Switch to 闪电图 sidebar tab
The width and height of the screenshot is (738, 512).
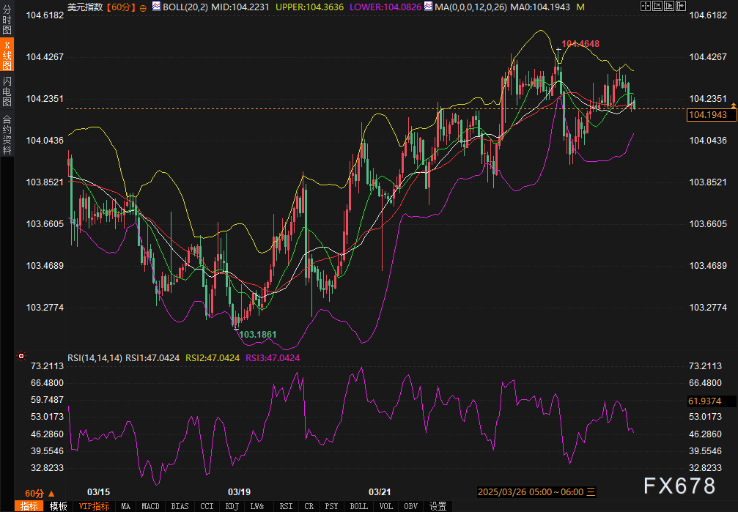coord(7,91)
